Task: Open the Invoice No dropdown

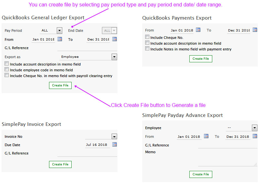Action: pos(114,137)
